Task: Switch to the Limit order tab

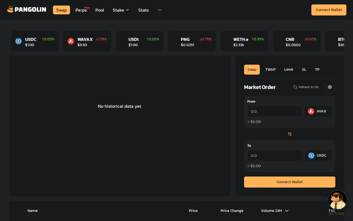Action: (x=288, y=70)
